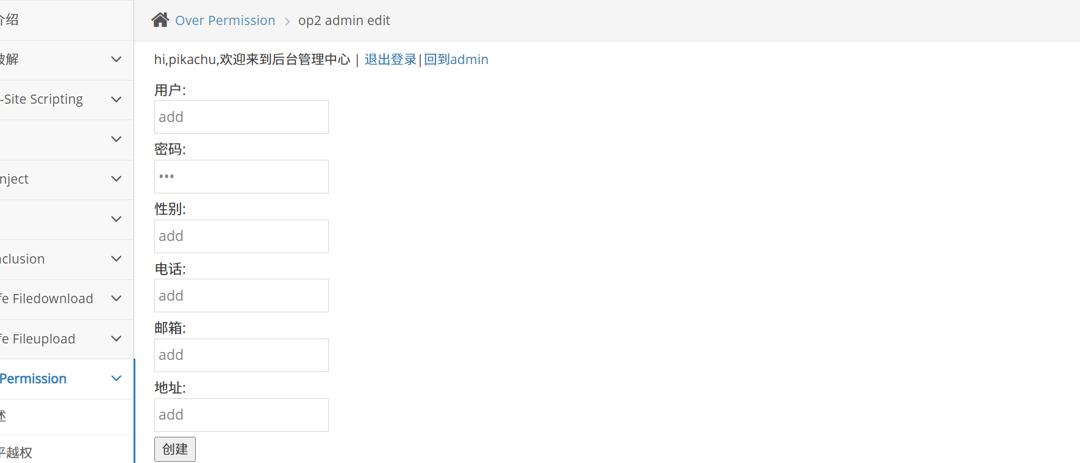The width and height of the screenshot is (1080, 463).
Task: Click into the 密码 password field
Action: point(241,177)
